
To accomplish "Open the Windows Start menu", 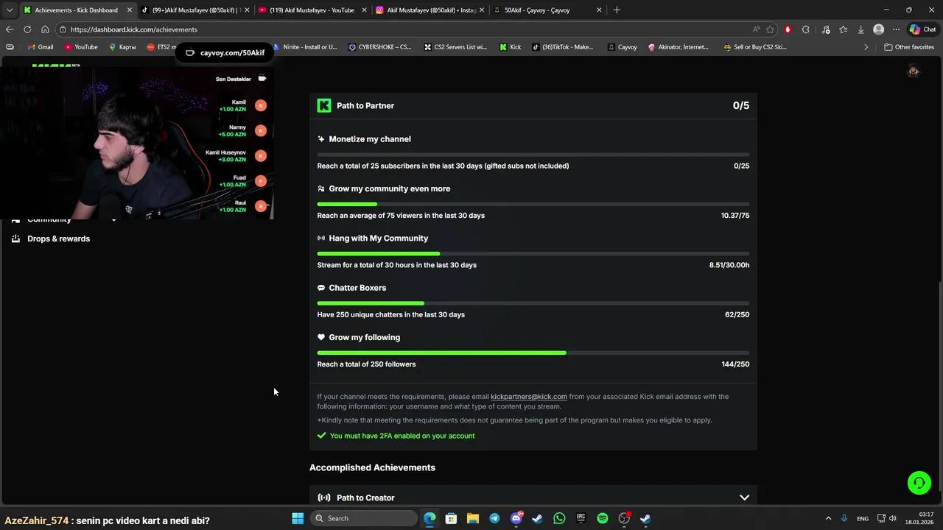I will [x=298, y=518].
